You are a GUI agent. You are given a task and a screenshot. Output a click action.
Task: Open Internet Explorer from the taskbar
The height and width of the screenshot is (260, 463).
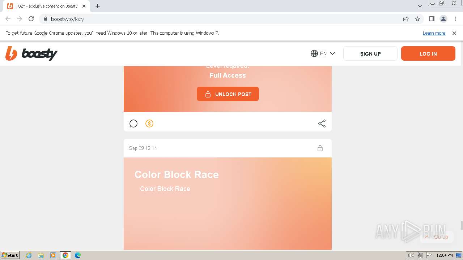[29, 255]
